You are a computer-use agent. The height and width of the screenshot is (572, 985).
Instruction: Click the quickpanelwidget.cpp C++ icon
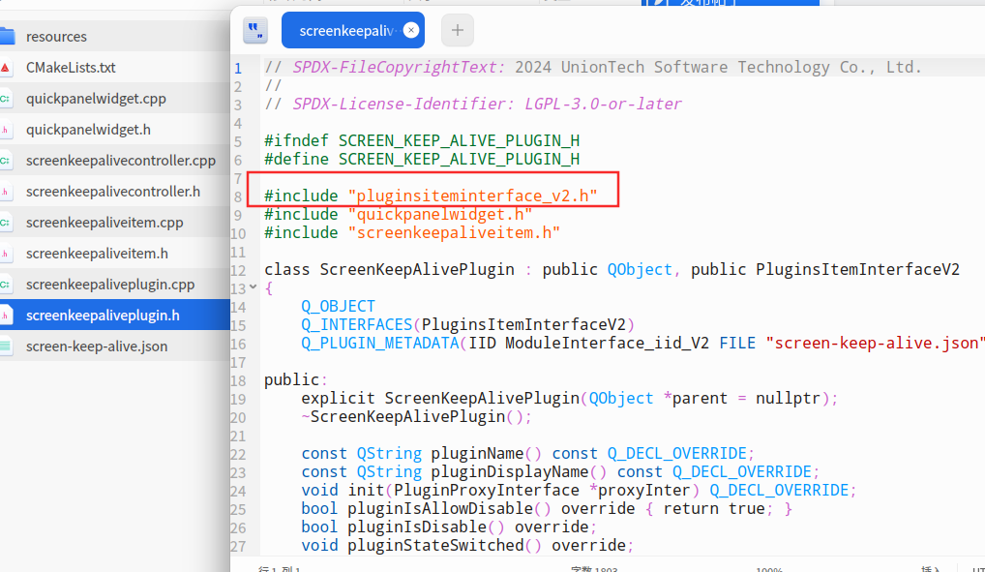click(x=5, y=99)
